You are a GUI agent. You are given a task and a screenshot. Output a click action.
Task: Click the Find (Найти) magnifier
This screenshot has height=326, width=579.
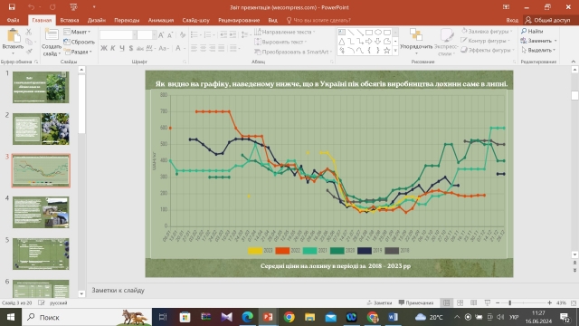point(532,31)
